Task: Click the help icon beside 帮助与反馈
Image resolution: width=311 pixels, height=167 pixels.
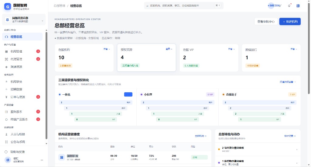Action: coord(6,152)
